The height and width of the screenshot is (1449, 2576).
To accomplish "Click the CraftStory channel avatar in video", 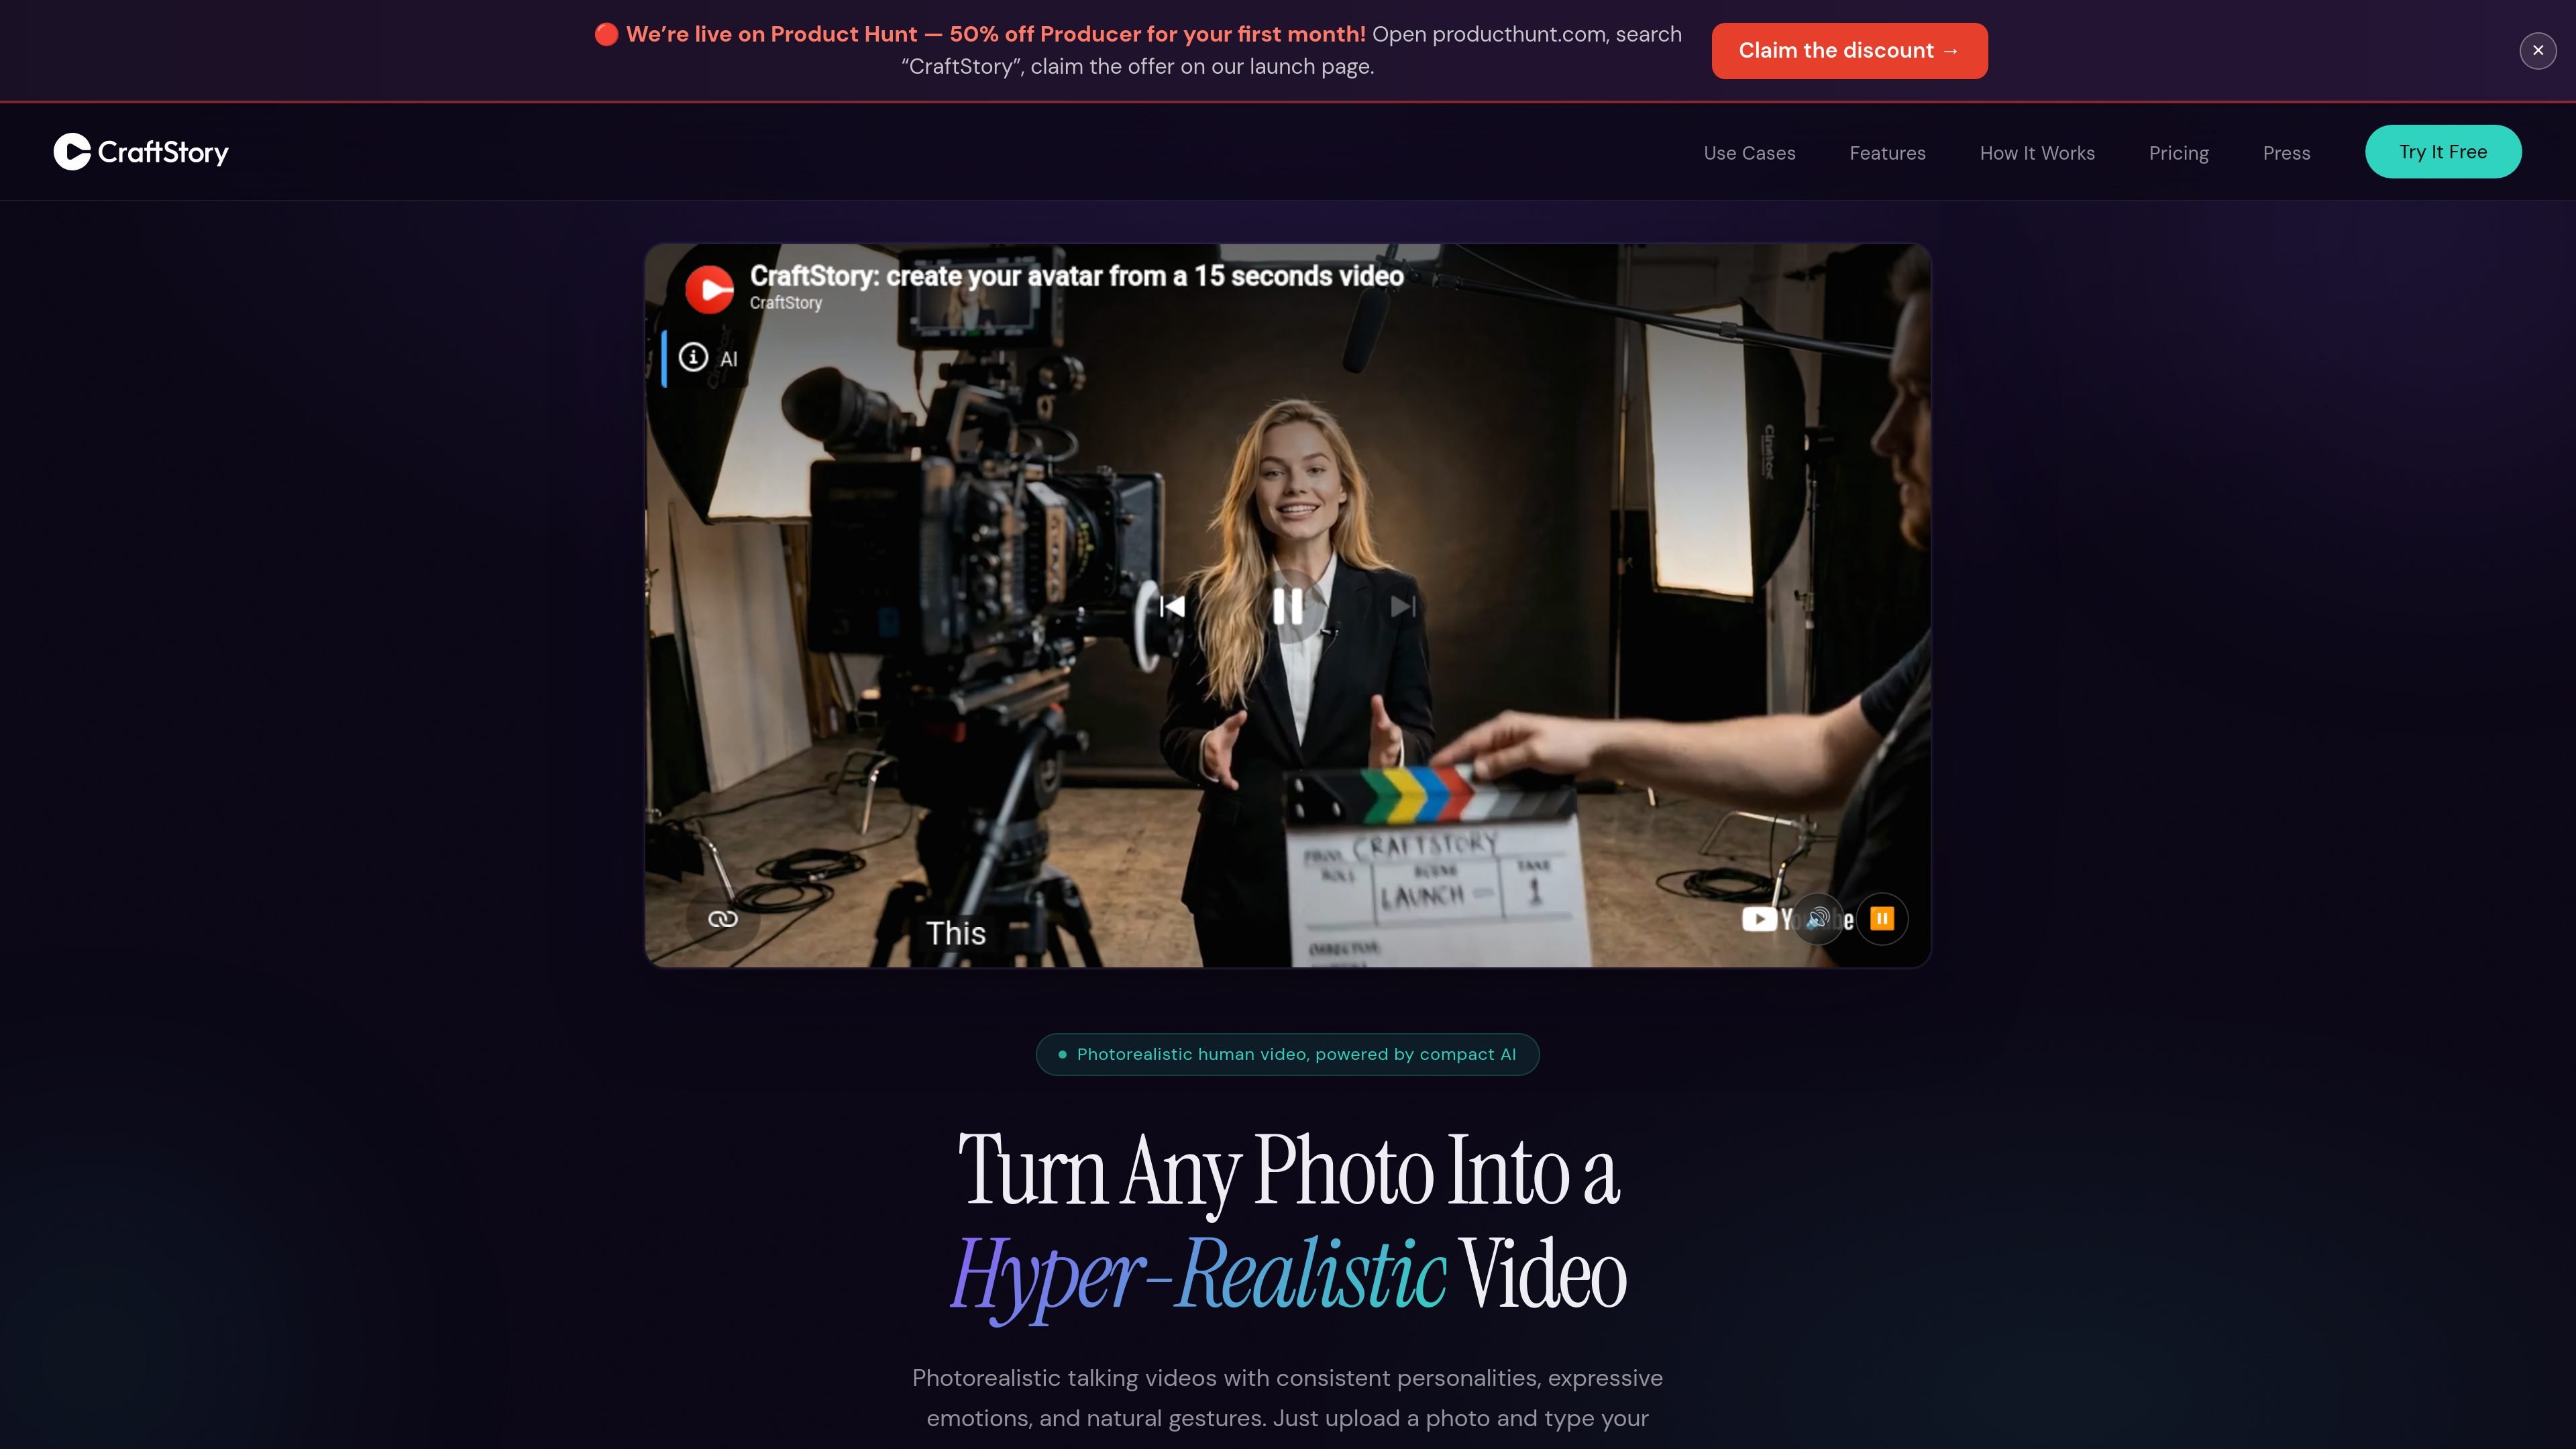I will tap(710, 289).
